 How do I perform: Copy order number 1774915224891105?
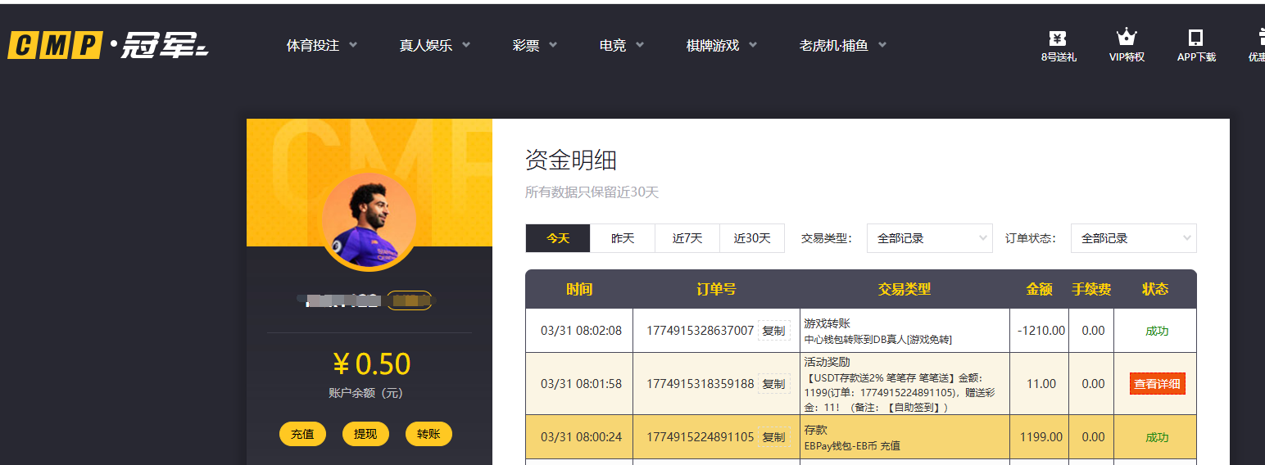pos(773,437)
